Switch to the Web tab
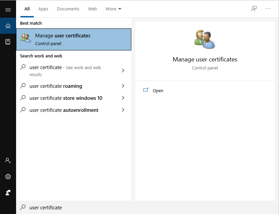 pos(92,9)
